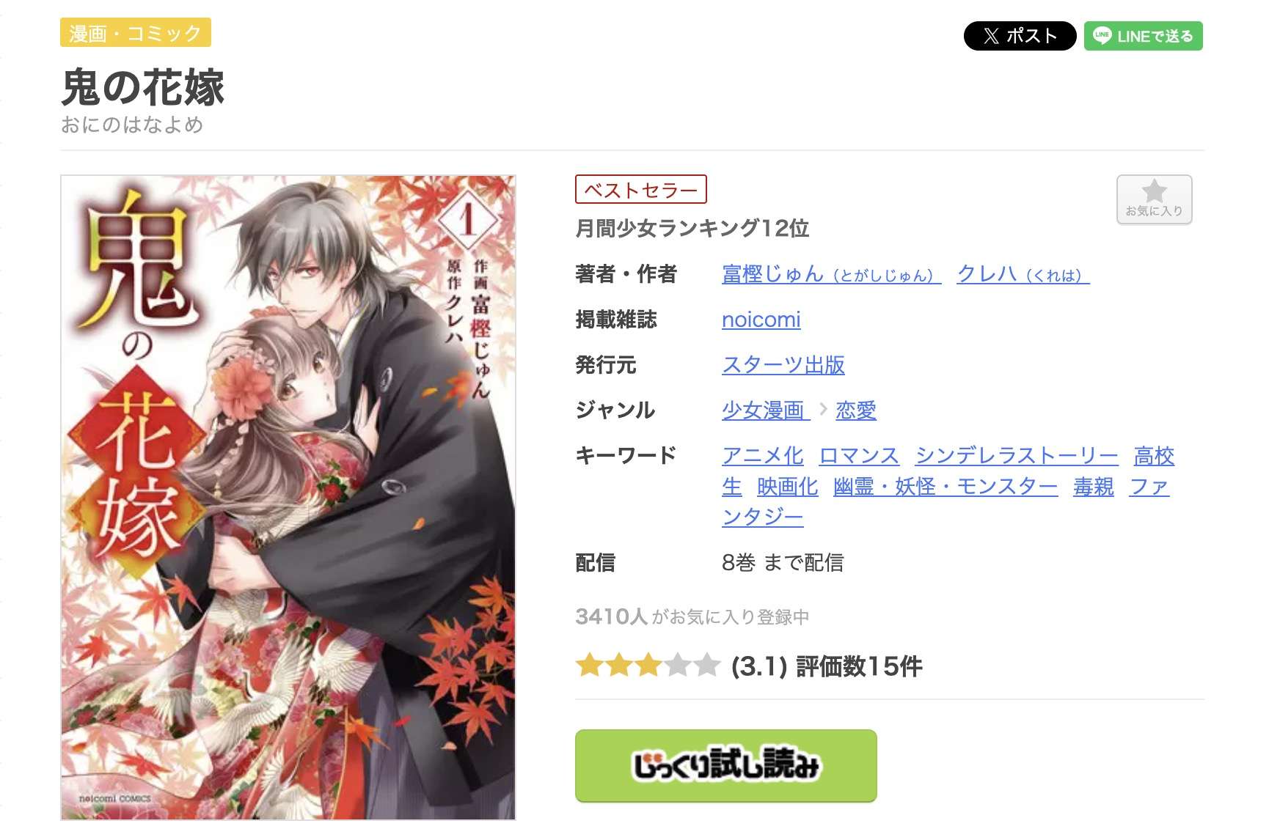This screenshot has height=840, width=1269.
Task: Open publisher link スターツ出版
Action: [783, 365]
